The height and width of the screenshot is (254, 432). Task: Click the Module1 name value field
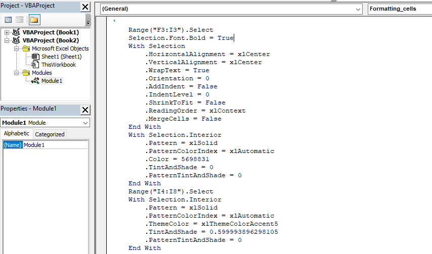coord(55,145)
